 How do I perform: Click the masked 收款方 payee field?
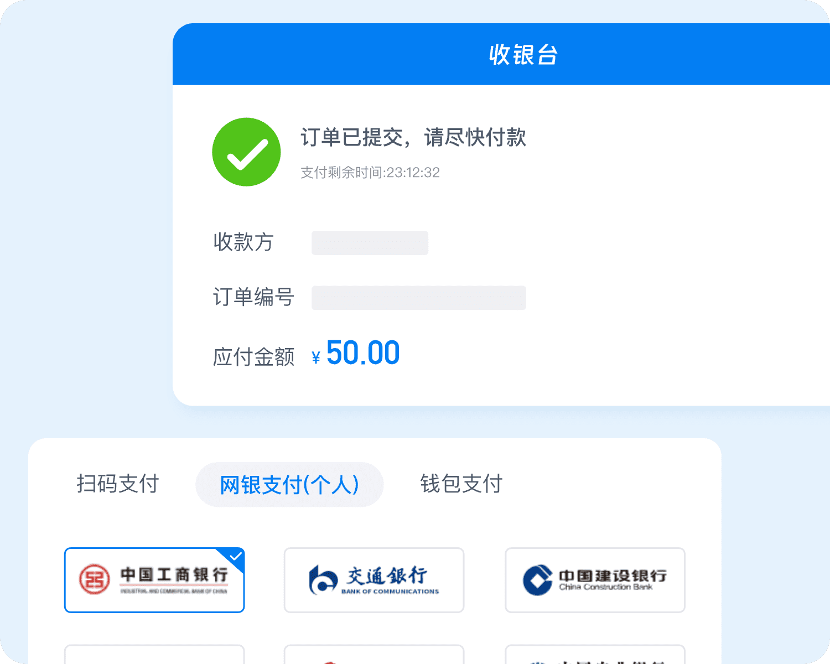(x=370, y=243)
